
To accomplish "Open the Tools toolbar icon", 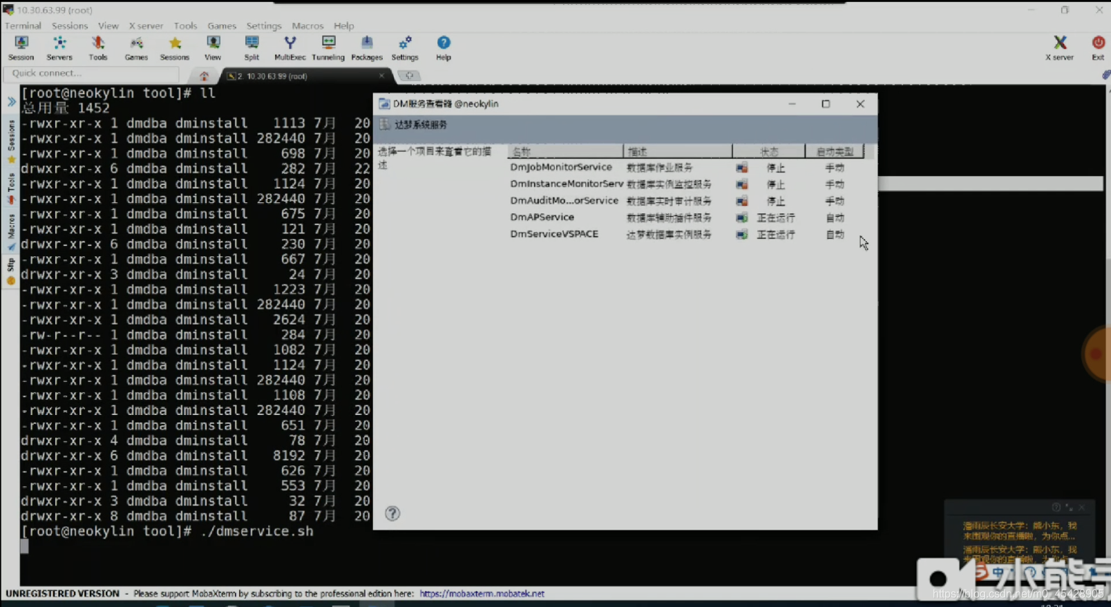I will (98, 48).
